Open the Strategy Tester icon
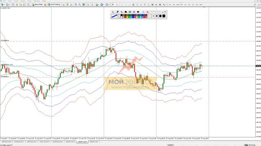This screenshot has height=146, width=261. point(29,4)
